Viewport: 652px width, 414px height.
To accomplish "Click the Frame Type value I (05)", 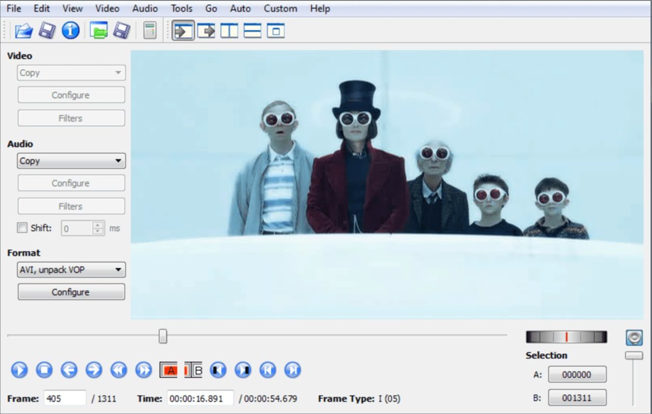I will click(389, 399).
